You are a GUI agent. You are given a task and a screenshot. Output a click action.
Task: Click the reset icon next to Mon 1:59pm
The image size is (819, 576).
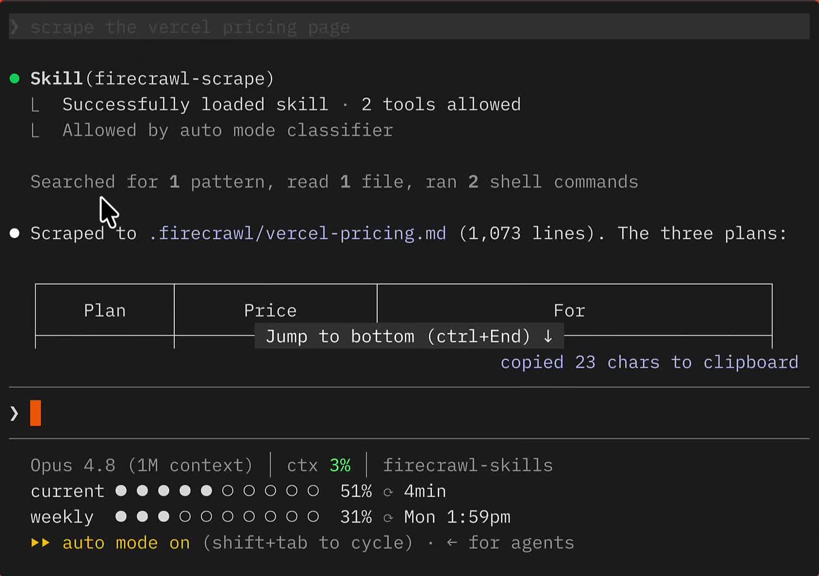pyautogui.click(x=388, y=518)
